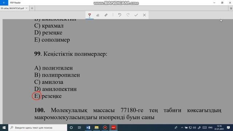Open network icon in system tray

[x=190, y=128]
